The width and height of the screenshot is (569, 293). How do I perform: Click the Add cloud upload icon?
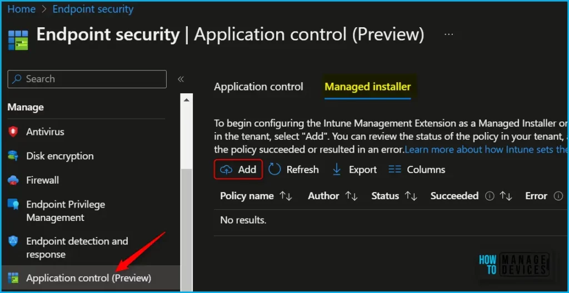[227, 169]
